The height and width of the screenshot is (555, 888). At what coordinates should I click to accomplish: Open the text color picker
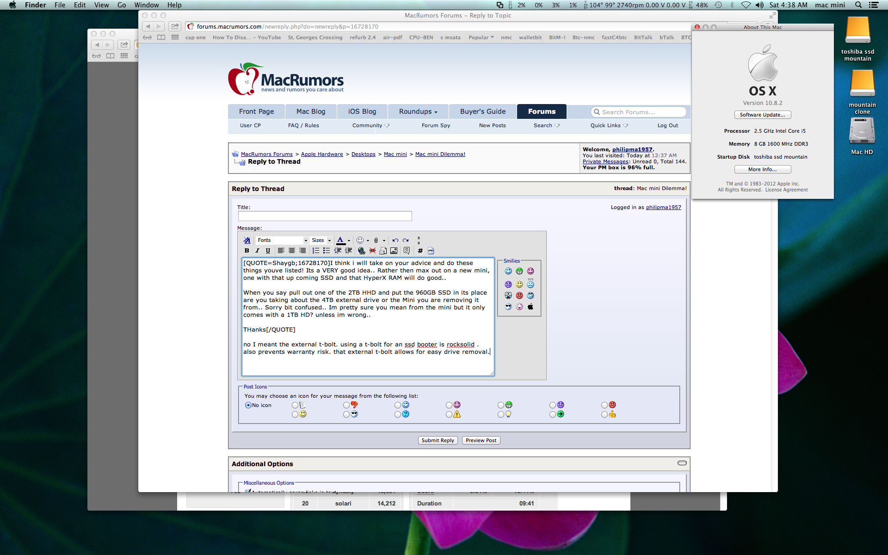[349, 240]
